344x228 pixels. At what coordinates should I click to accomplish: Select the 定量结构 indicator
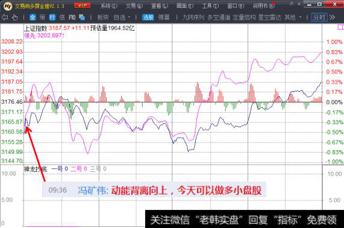[x=244, y=17]
